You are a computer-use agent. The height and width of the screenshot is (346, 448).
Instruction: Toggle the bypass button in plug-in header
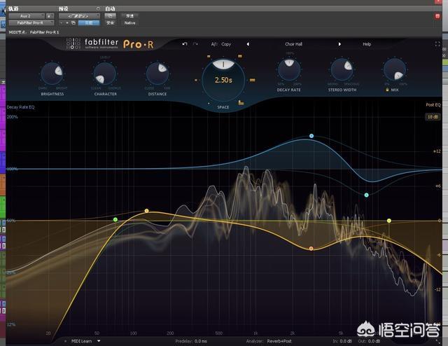pyautogui.click(x=129, y=16)
